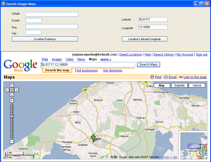Click the Søborg label on map

coord(137,100)
